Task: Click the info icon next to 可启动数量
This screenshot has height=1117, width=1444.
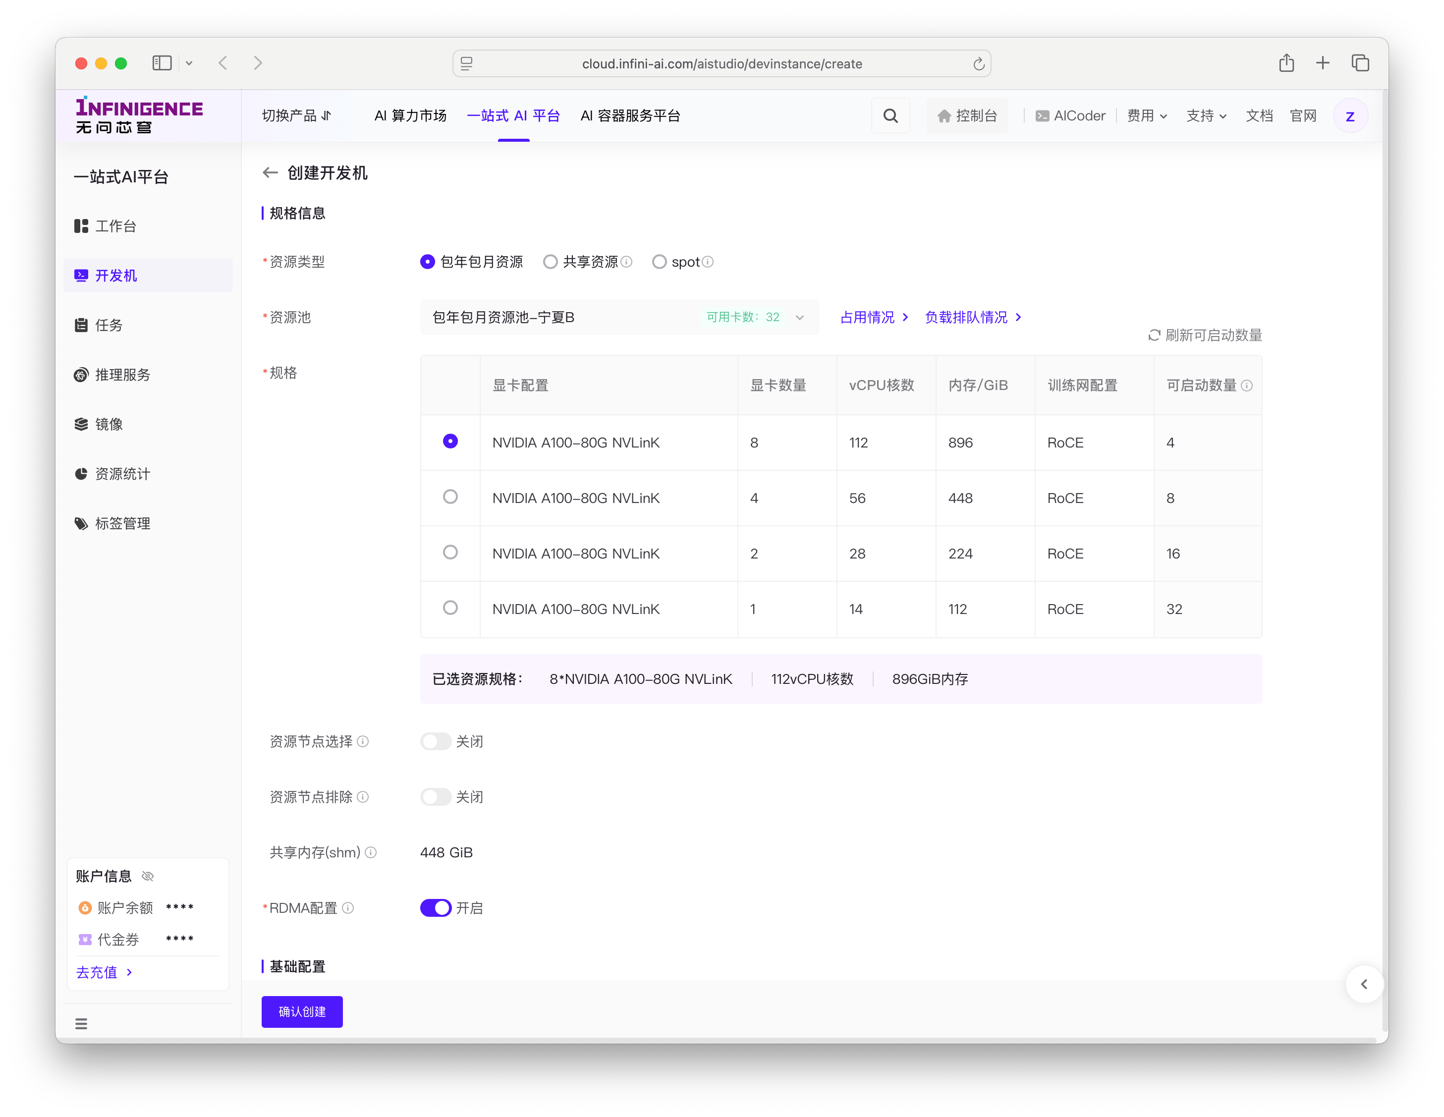Action: tap(1247, 386)
